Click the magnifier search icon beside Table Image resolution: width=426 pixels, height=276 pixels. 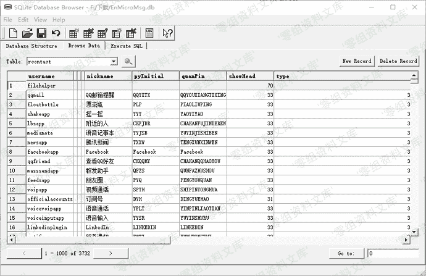pos(128,61)
